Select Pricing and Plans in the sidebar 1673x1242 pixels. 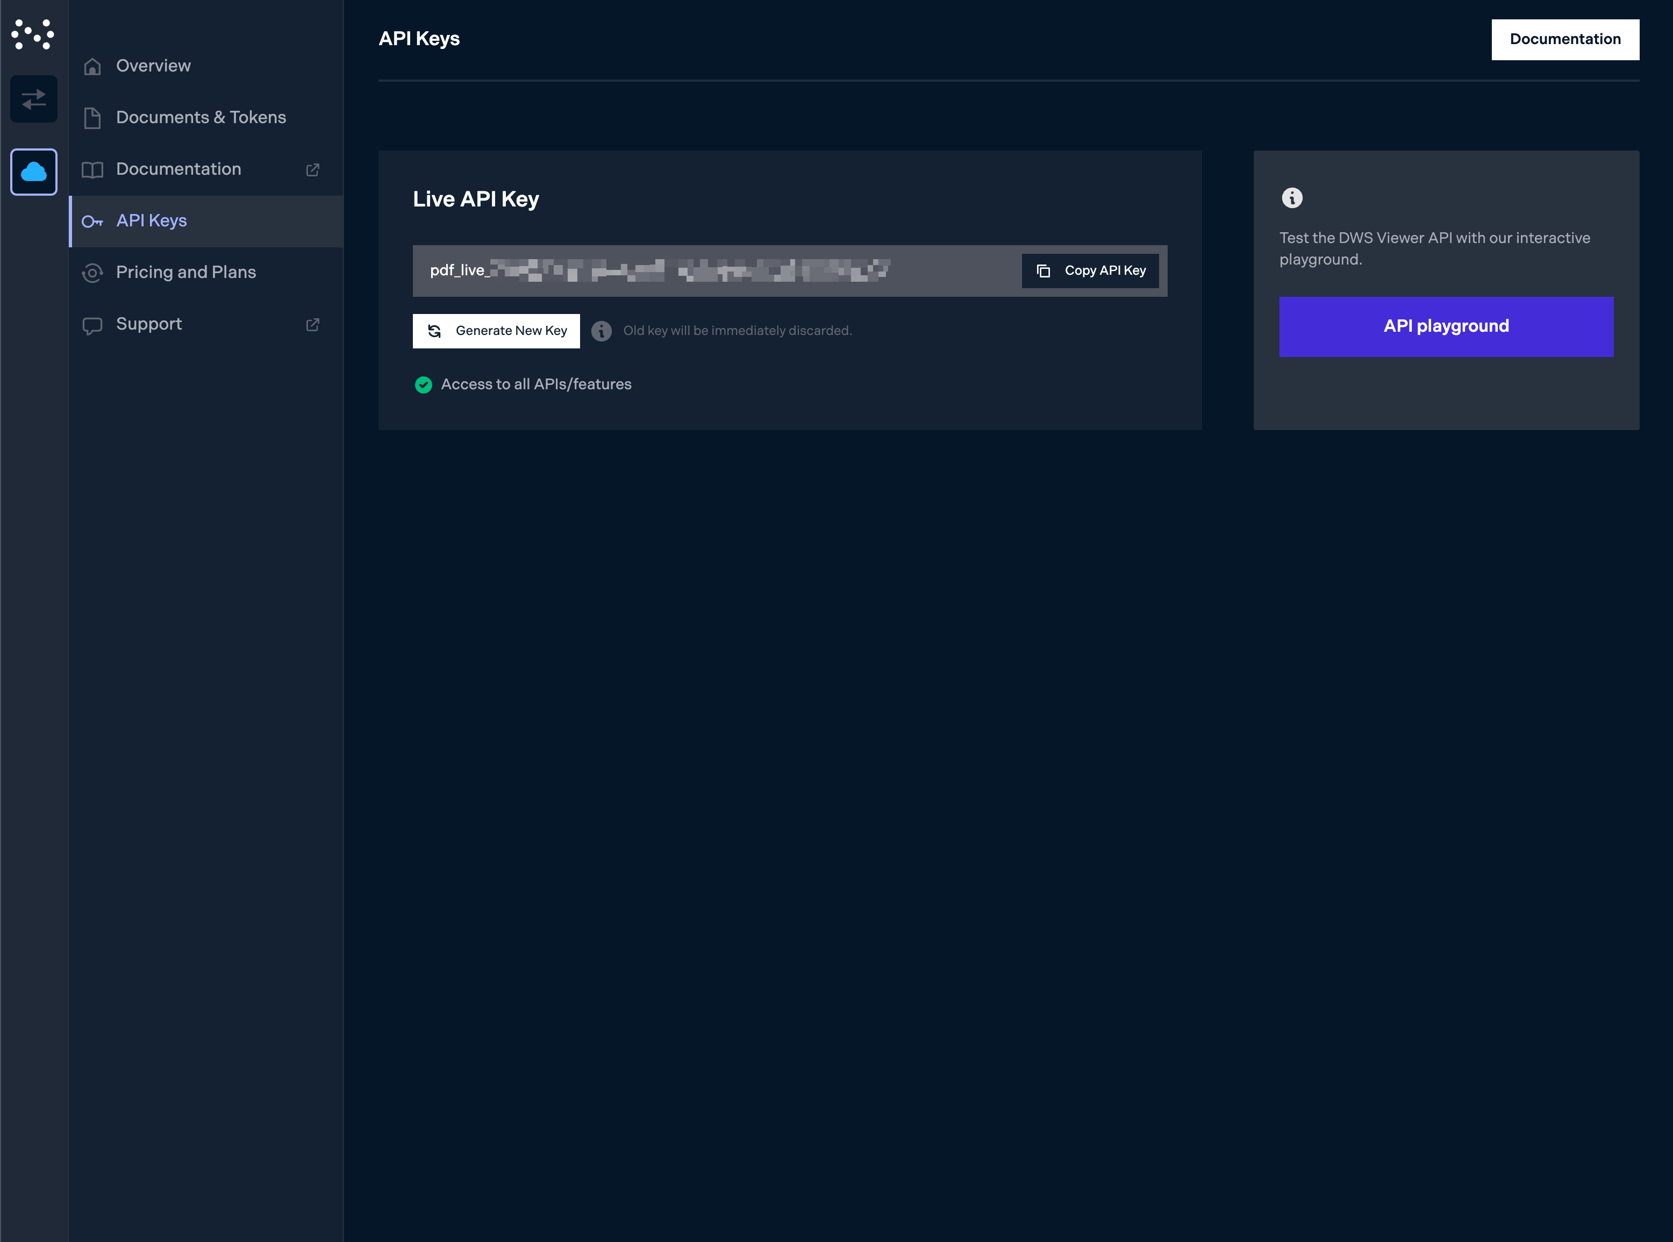coord(185,272)
